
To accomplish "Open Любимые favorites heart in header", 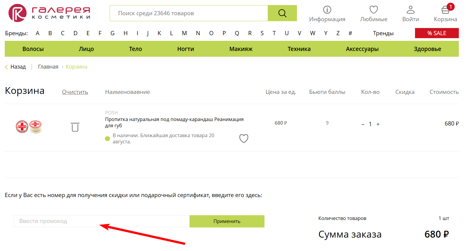I will click(x=374, y=10).
